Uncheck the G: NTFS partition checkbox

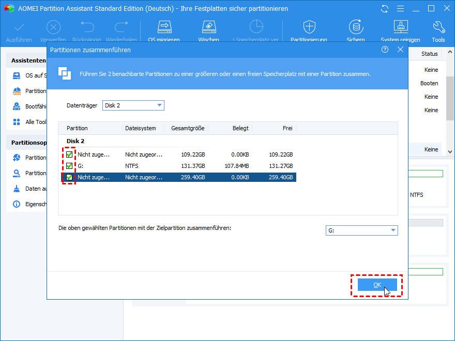tap(69, 166)
